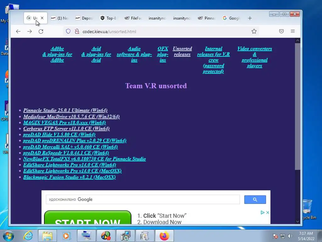This screenshot has height=242, width=322.
Task: Close the ad with the X icon
Action: point(268,213)
